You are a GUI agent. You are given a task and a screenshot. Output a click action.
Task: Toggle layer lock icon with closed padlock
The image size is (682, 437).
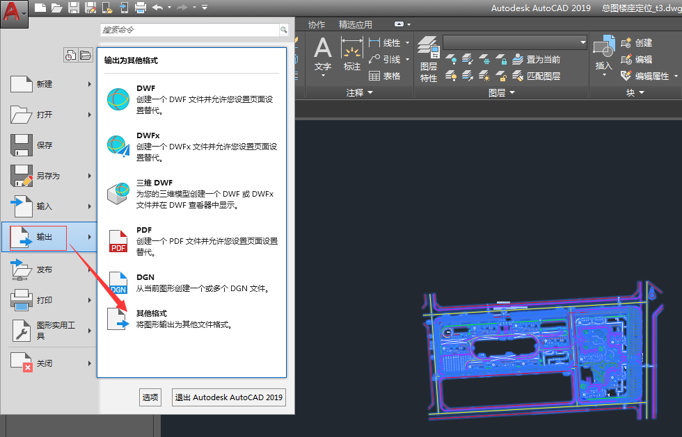(500, 60)
